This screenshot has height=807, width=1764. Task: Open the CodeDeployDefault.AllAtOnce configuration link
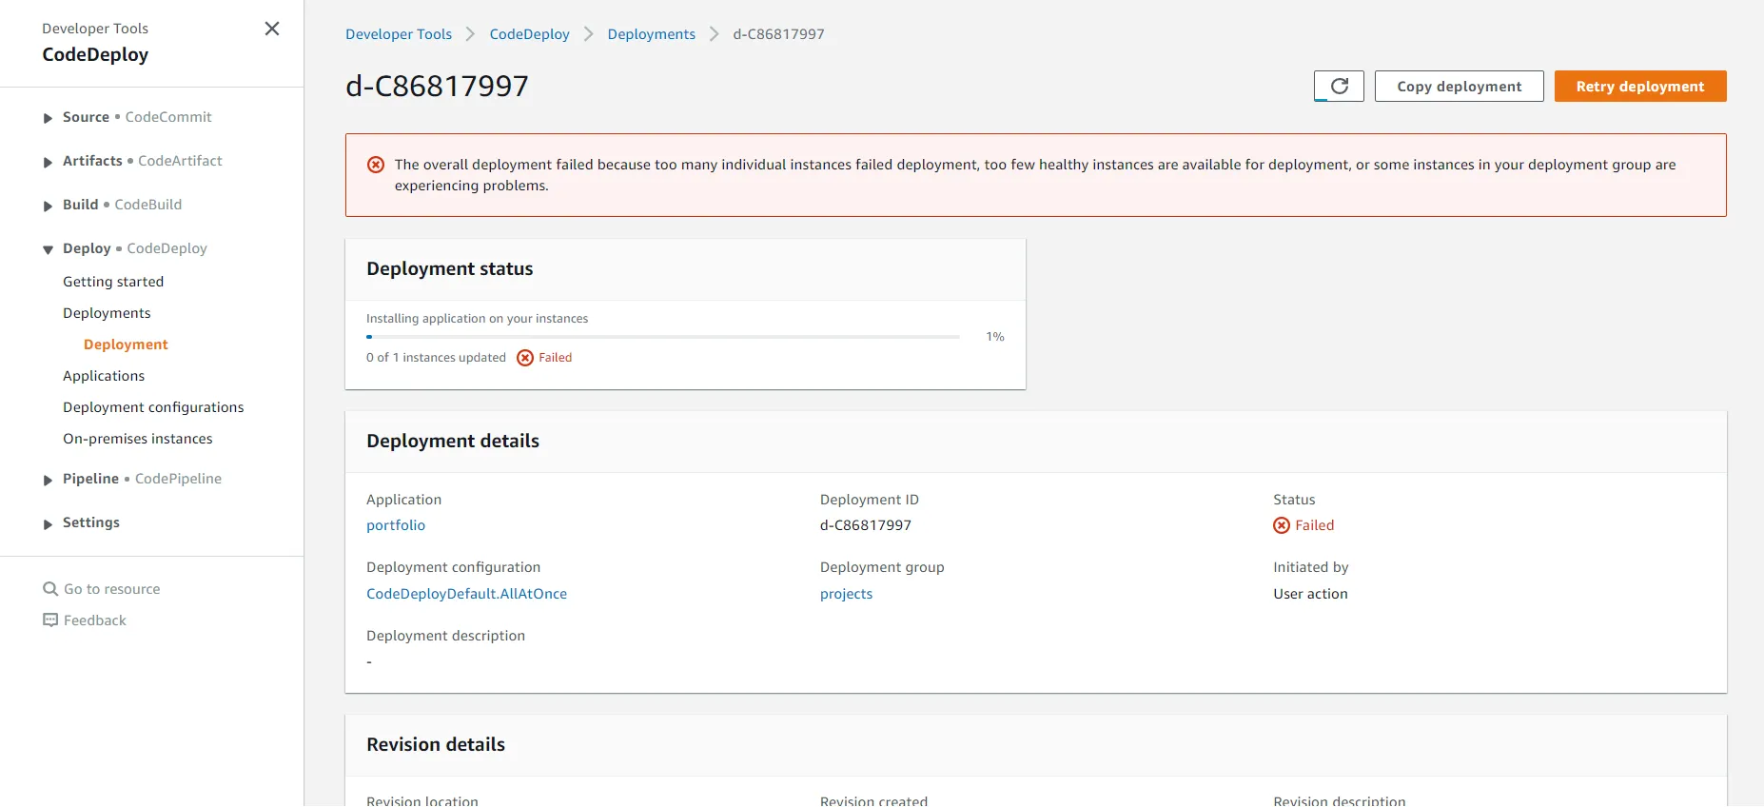point(467,594)
